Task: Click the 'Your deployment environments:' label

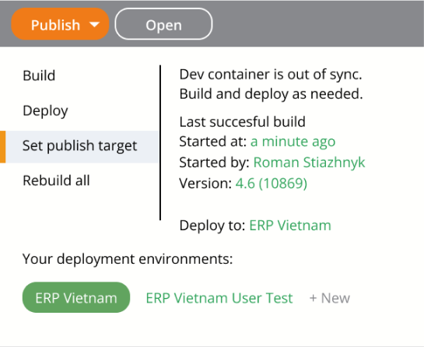Action: pyautogui.click(x=128, y=259)
